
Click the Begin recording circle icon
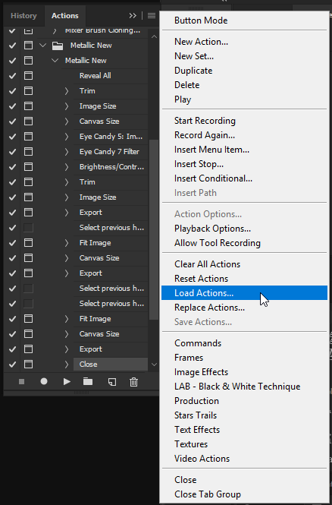click(44, 381)
